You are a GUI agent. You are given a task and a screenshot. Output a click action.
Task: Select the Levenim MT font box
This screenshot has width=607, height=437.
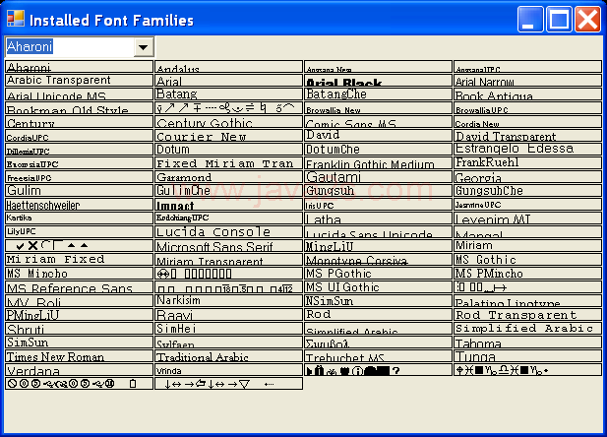(528, 218)
